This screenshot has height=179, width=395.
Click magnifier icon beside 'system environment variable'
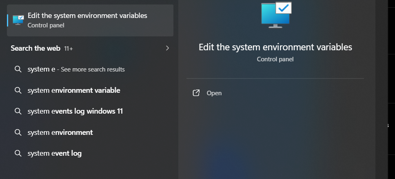click(18, 90)
